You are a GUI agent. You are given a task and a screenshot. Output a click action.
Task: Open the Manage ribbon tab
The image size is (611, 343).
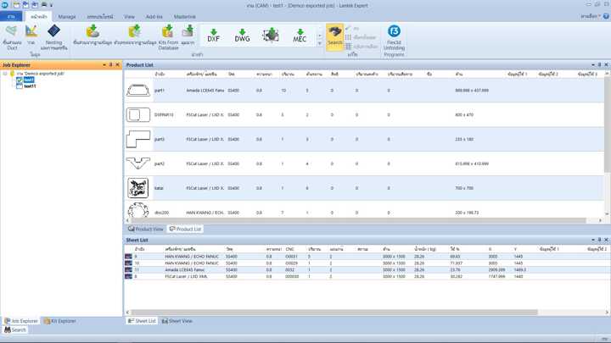pyautogui.click(x=67, y=16)
